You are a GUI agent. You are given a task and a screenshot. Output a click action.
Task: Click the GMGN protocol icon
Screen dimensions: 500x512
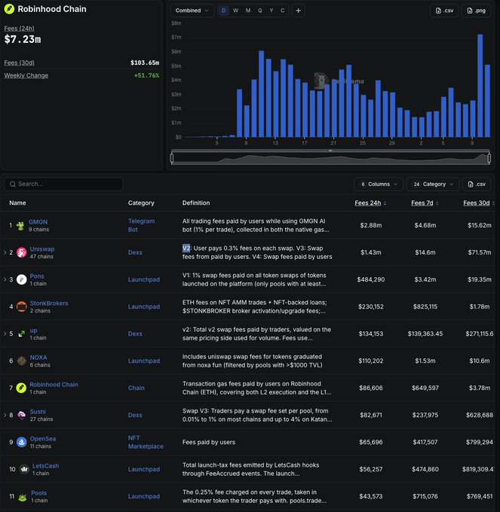(20, 226)
